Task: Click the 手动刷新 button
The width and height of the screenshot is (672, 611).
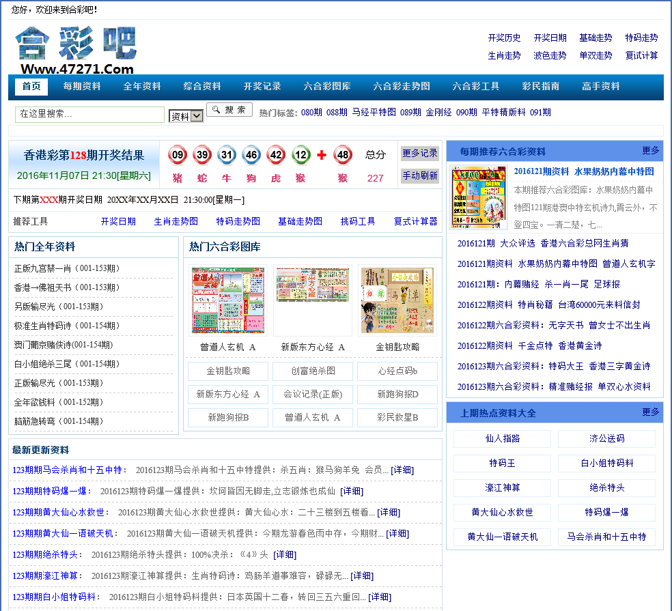Action: click(x=420, y=175)
